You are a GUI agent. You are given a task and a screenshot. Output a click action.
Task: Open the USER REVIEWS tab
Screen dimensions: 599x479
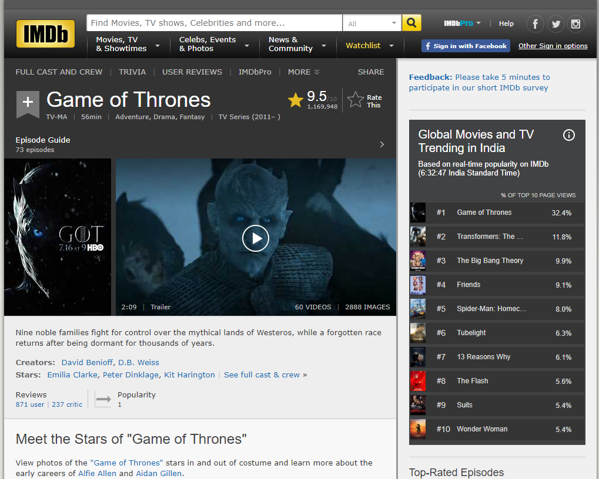(192, 72)
